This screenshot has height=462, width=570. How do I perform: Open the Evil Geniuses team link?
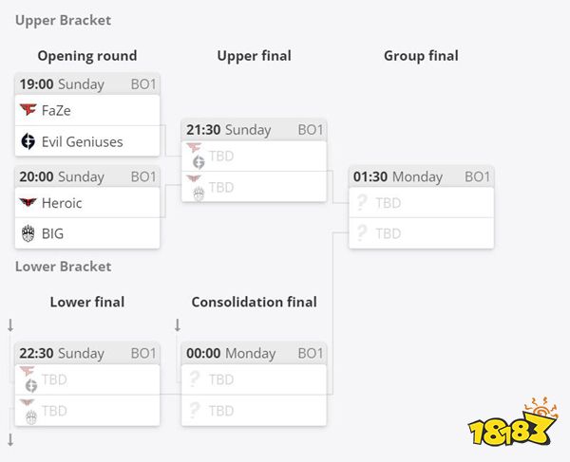pyautogui.click(x=82, y=141)
